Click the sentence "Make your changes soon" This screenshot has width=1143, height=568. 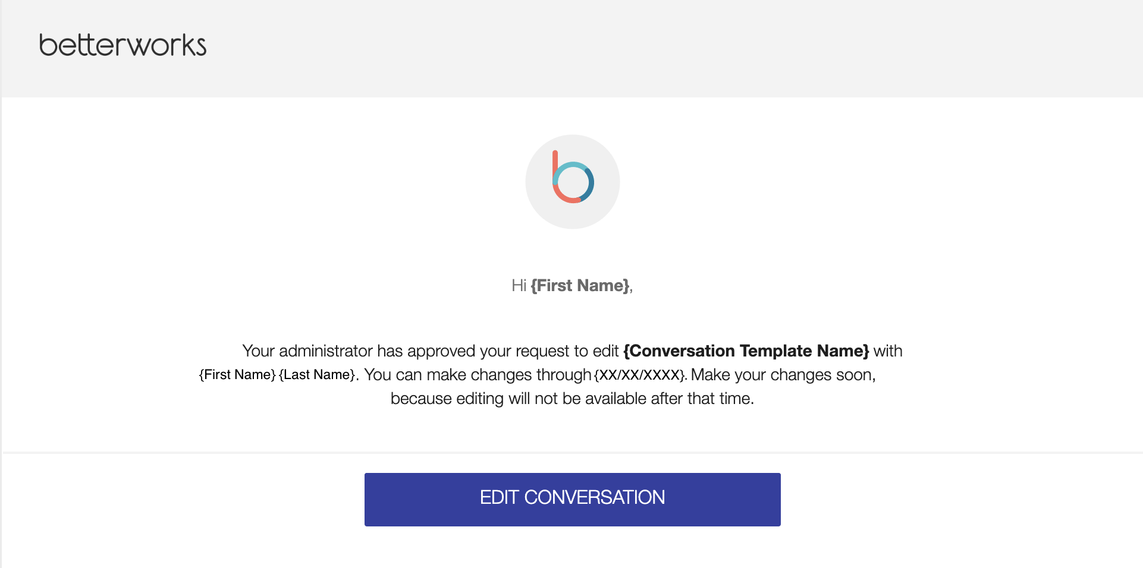(783, 375)
